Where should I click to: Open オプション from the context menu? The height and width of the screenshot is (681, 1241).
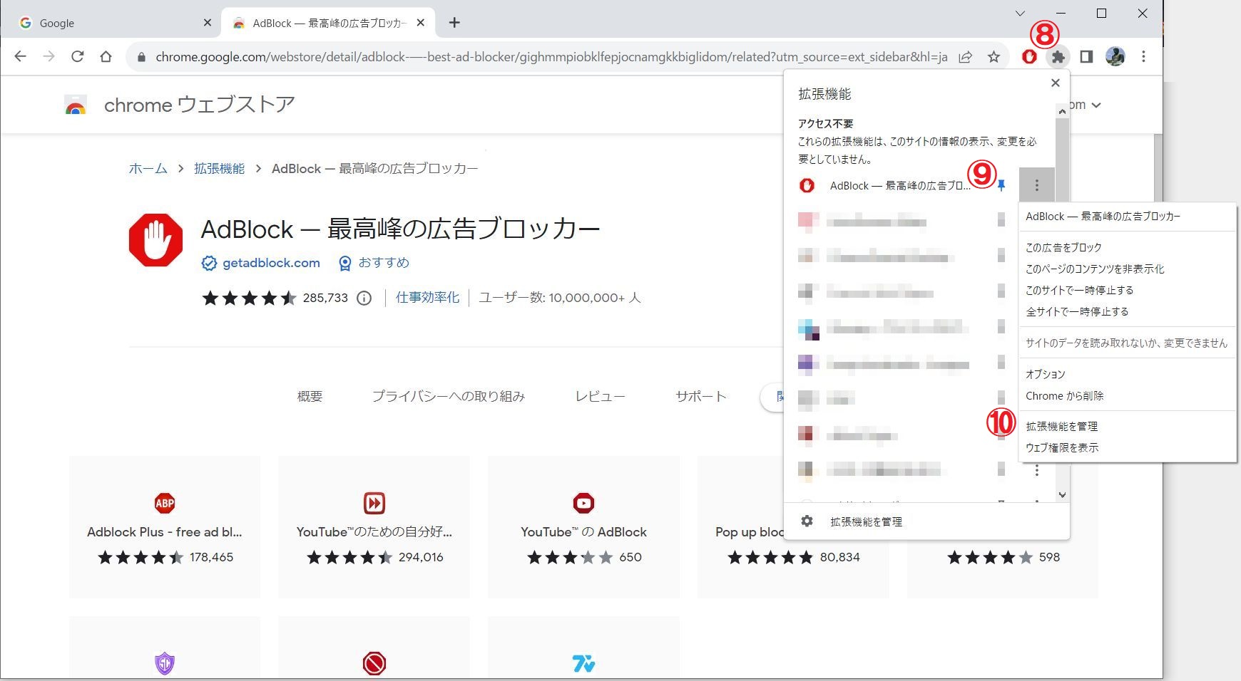coord(1127,374)
